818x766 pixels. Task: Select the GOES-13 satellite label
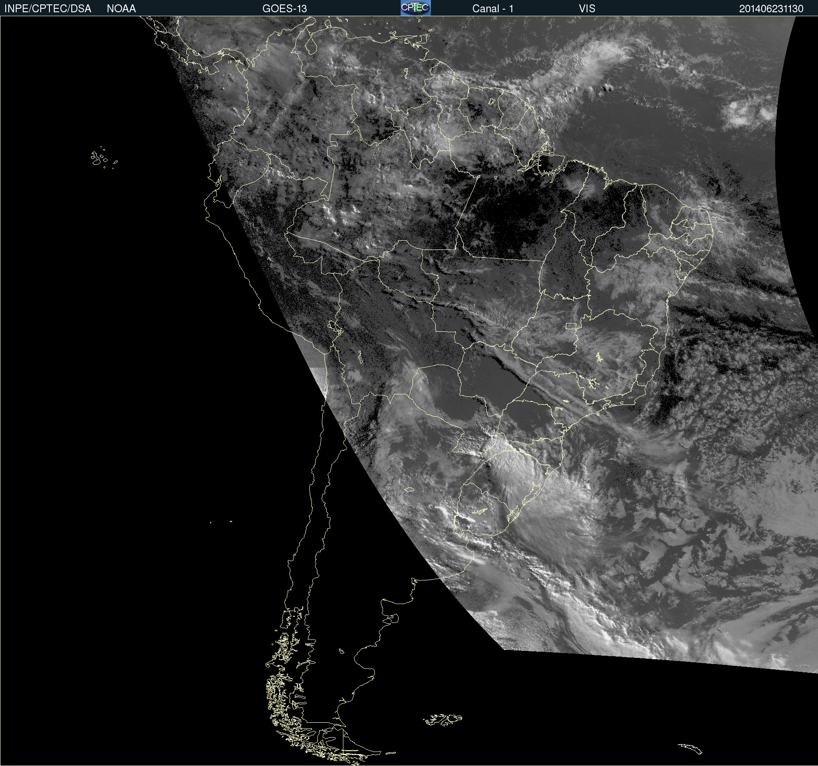tap(284, 8)
